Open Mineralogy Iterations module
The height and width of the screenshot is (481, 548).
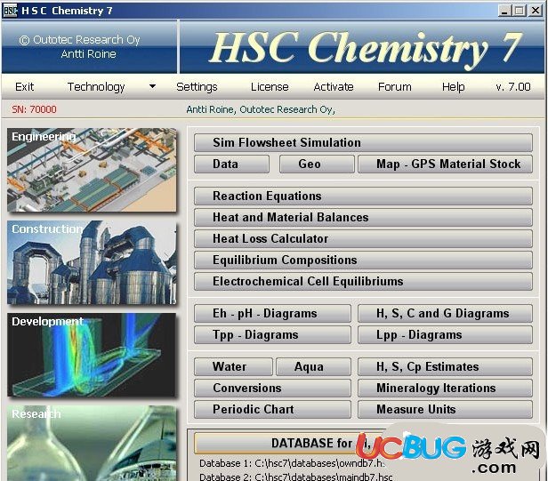445,388
